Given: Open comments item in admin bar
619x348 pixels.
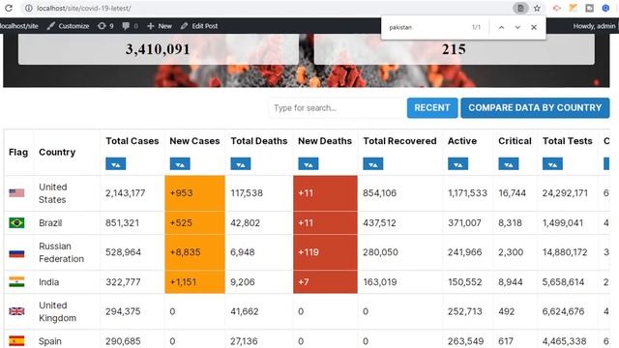Looking at the screenshot, I should [x=130, y=26].
